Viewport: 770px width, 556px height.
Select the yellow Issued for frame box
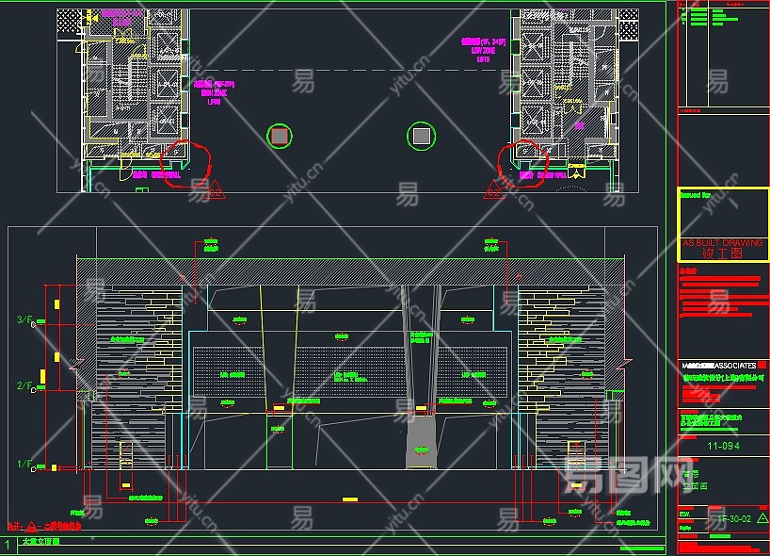point(723,224)
